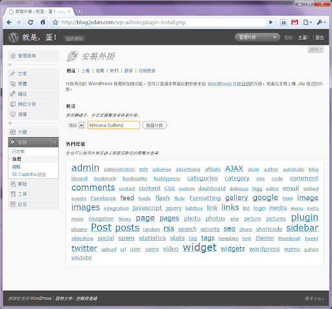Click into the kPicasa Gallery search field
This screenshot has height=309, width=332.
(x=113, y=125)
